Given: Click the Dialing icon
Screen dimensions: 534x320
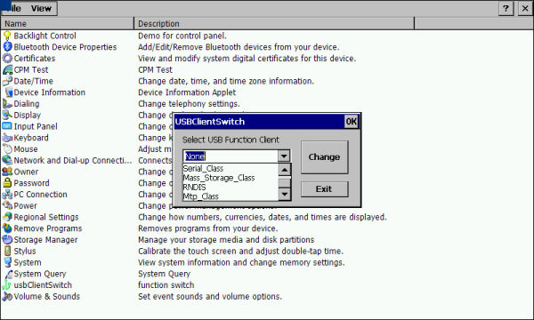Looking at the screenshot, I should pos(7,103).
